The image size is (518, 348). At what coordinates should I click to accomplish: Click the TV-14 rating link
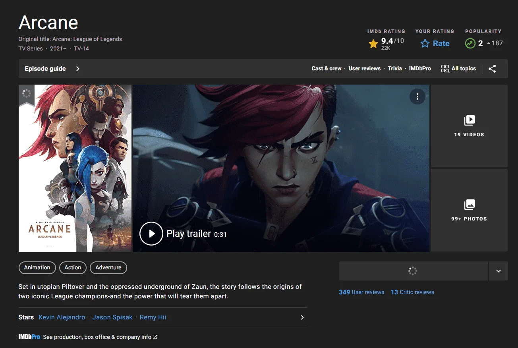pyautogui.click(x=81, y=48)
